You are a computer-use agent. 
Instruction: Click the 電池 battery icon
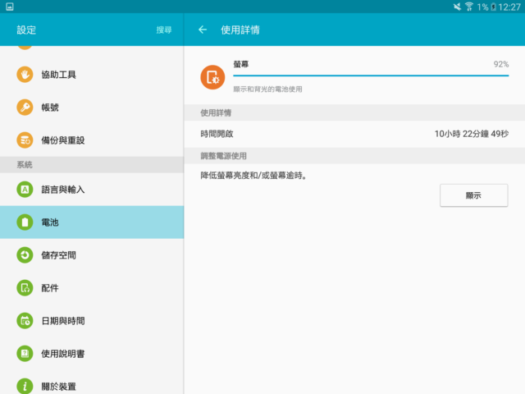[25, 222]
